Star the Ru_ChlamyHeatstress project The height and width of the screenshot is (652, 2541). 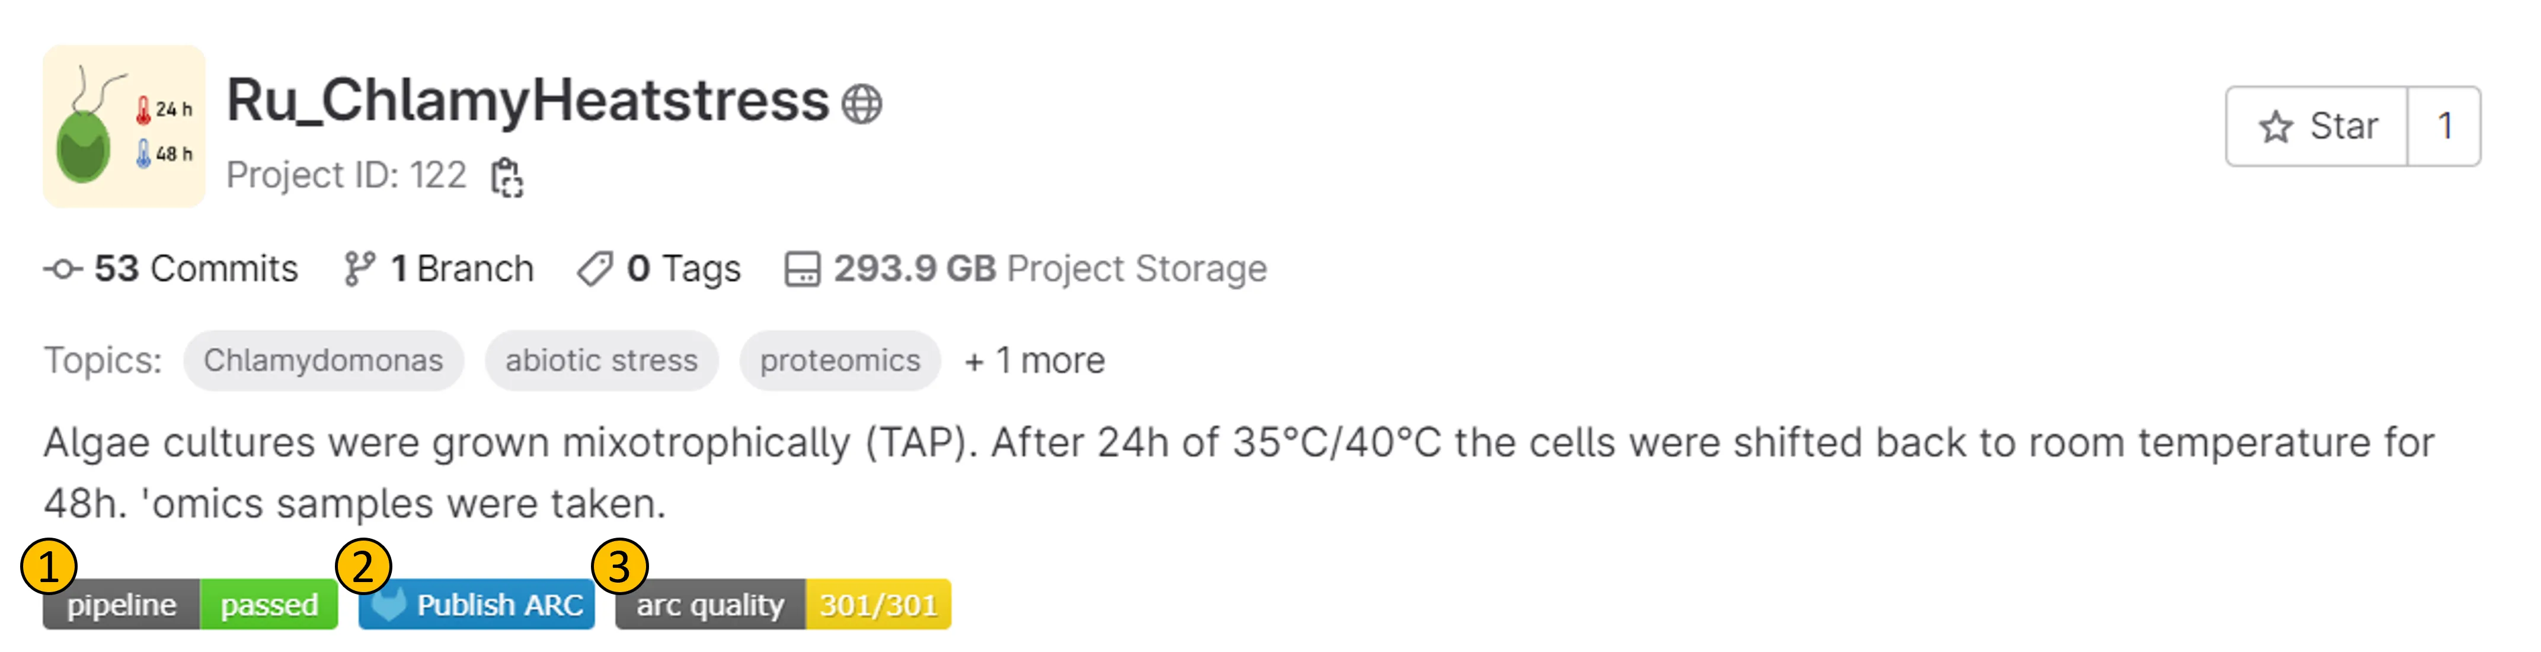pyautogui.click(x=2316, y=126)
